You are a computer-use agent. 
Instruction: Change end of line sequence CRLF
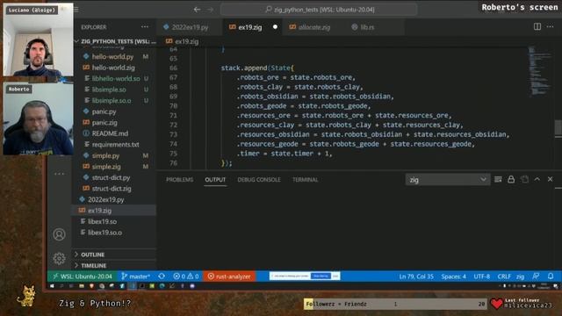pos(504,276)
